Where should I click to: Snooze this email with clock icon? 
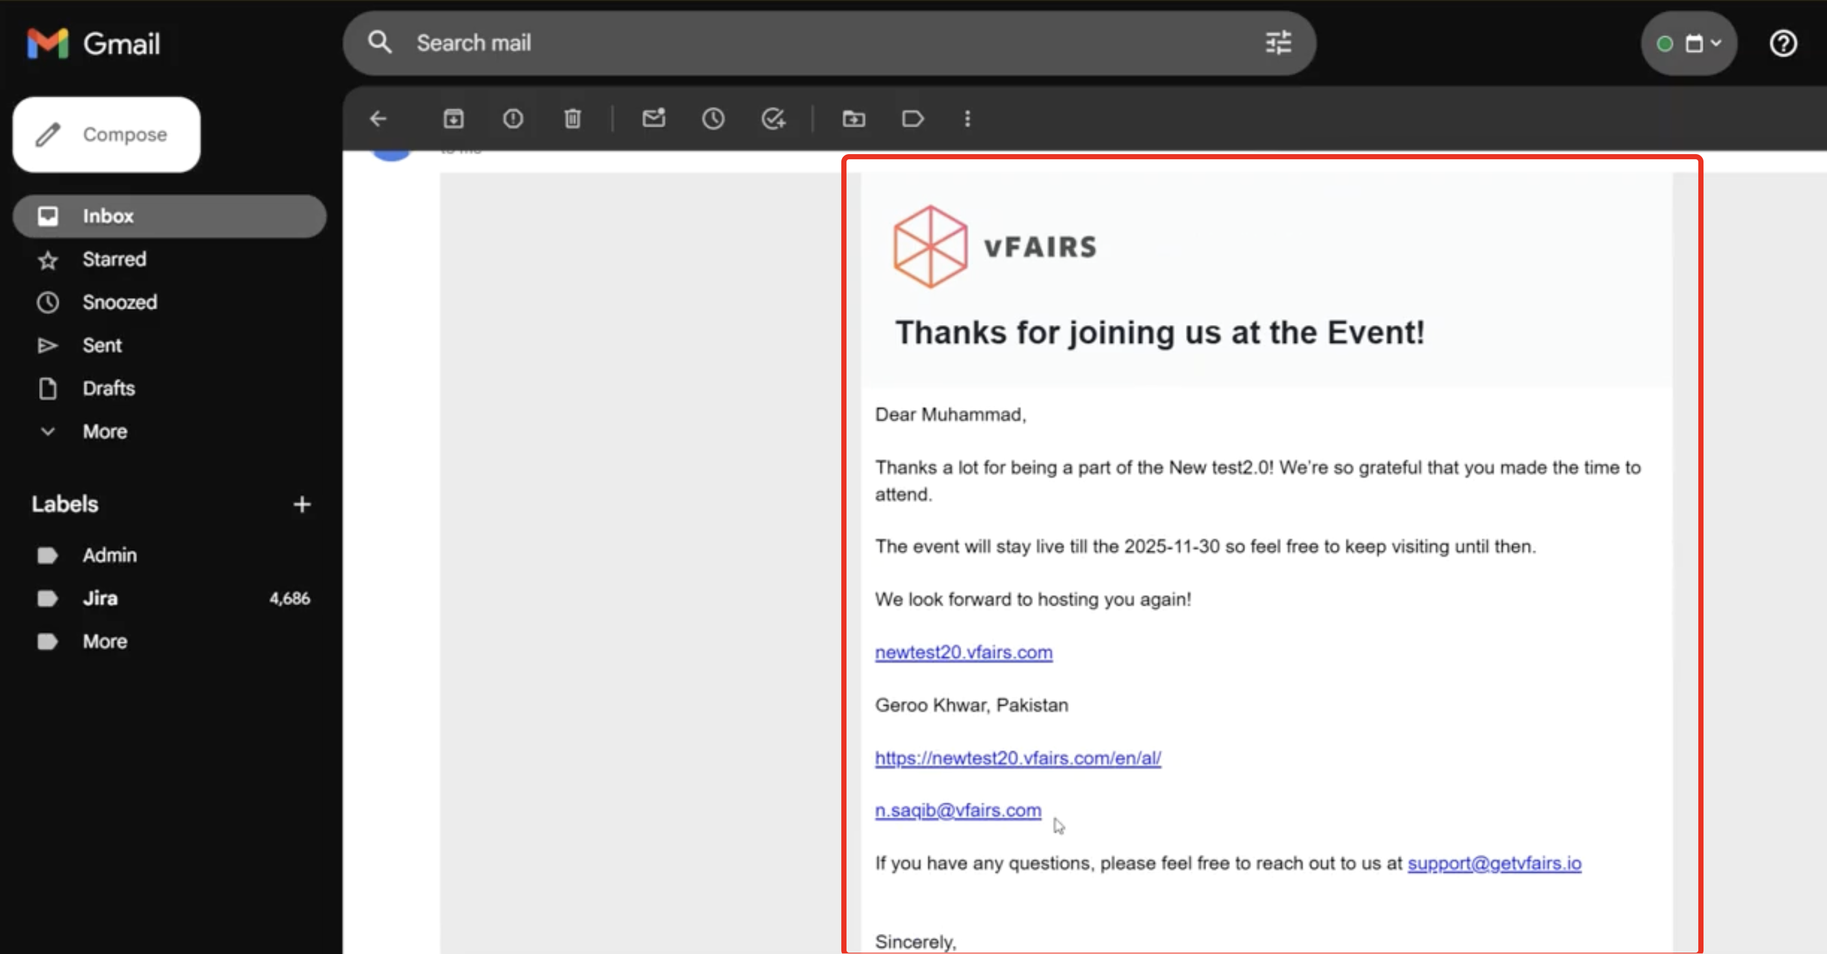pyautogui.click(x=713, y=118)
